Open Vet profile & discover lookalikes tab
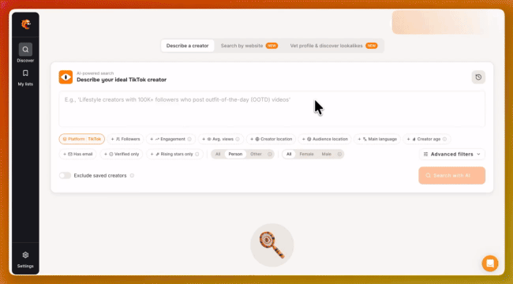The width and height of the screenshot is (513, 284). click(333, 46)
